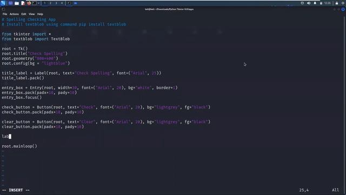Open the volume control tray icon
This screenshot has width=346, height=195.
click(309, 3)
